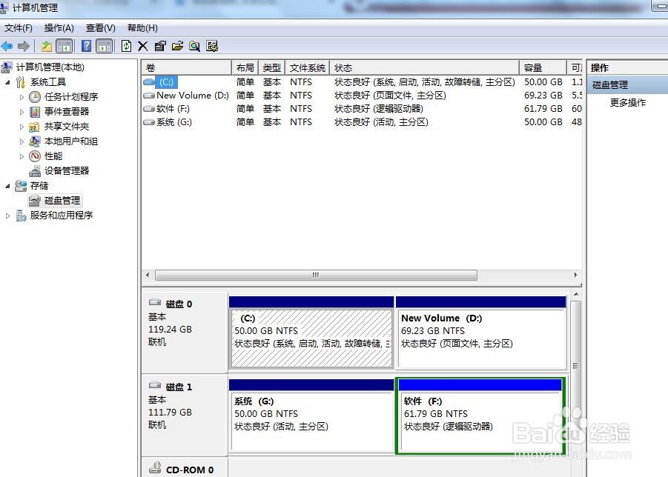Click the volume list scroll left arrow
Viewport: 668px width, 477px height.
pos(148,275)
